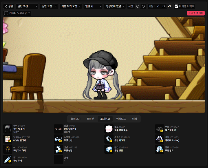The height and width of the screenshot is (168, 208).
Task: Switch to the 염색모드 tab
Action: pyautogui.click(x=121, y=119)
